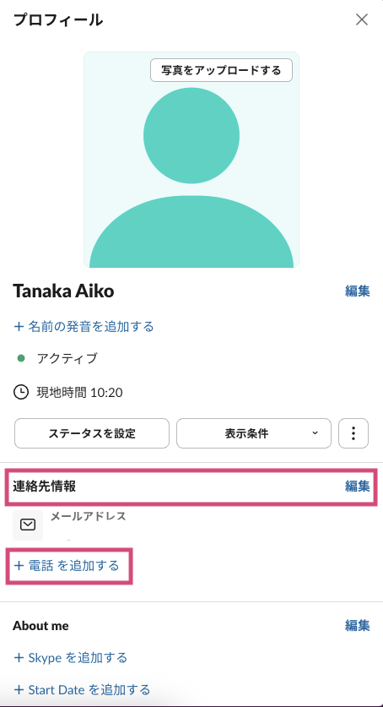Click the plus icon beside Skype を追加する
The image size is (383, 707).
(19, 657)
